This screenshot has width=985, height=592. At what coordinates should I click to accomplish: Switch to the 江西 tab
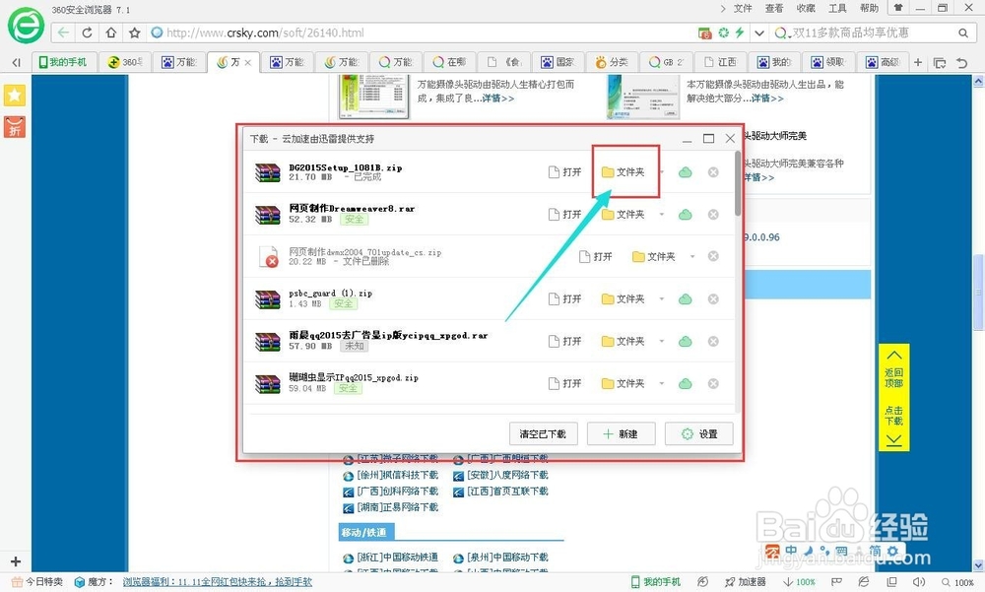pyautogui.click(x=720, y=62)
